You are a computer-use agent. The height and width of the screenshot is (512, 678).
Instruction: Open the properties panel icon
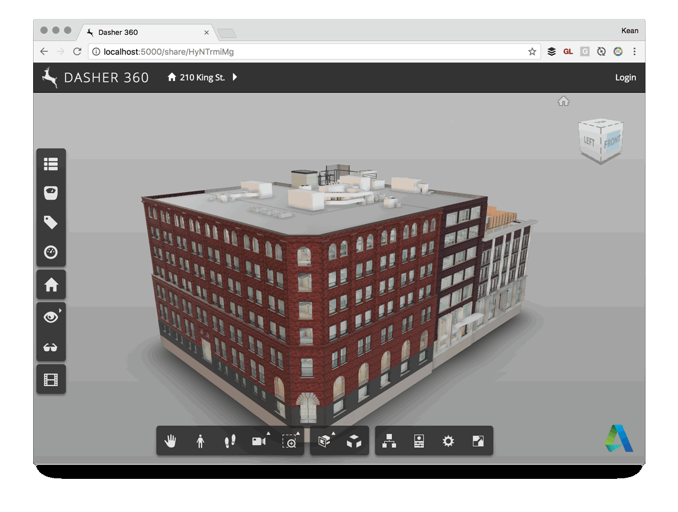pos(419,441)
